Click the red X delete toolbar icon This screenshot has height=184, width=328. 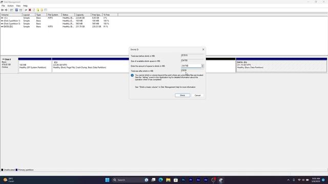pyautogui.click(x=30, y=10)
